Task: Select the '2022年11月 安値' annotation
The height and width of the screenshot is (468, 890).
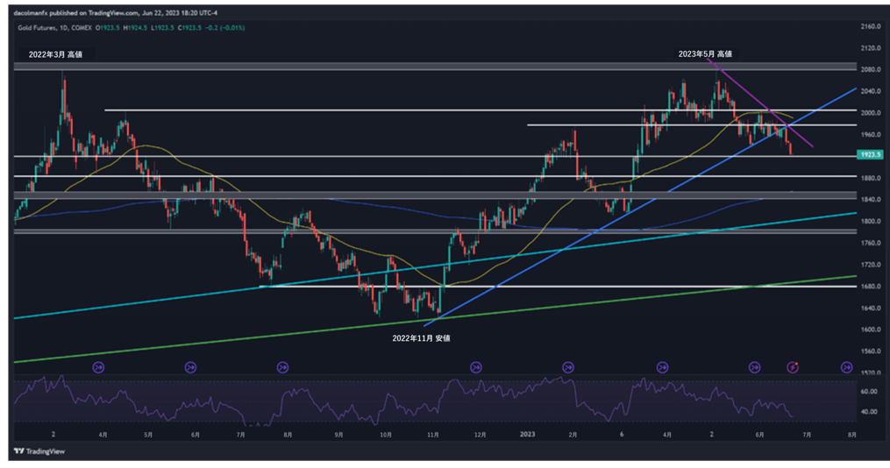Action: pos(421,338)
